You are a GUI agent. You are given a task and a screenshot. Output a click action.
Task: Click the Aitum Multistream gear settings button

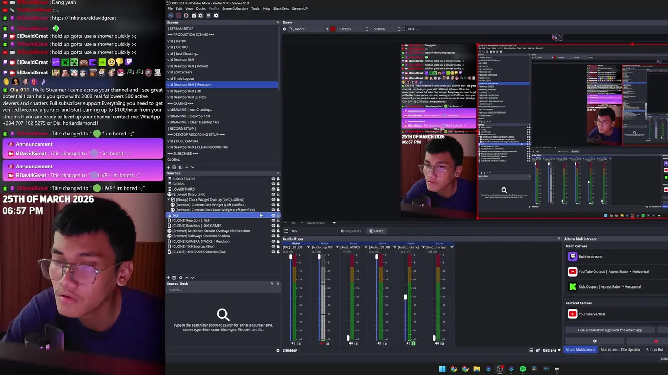coord(594,341)
